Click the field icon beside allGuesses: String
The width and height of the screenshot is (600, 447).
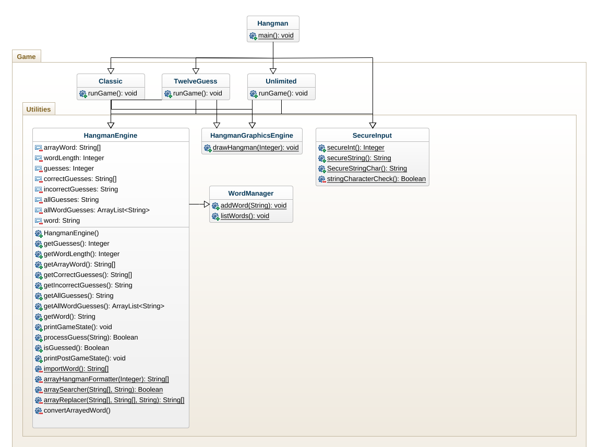point(39,200)
